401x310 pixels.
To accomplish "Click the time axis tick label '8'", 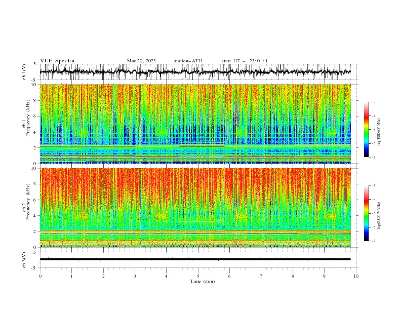I will pyautogui.click(x=293, y=276).
